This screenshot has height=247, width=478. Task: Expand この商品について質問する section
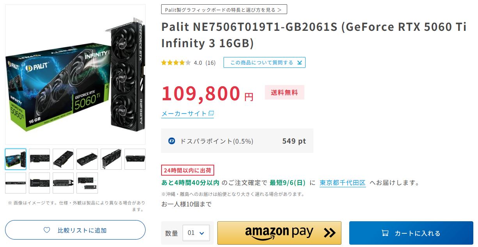point(265,62)
